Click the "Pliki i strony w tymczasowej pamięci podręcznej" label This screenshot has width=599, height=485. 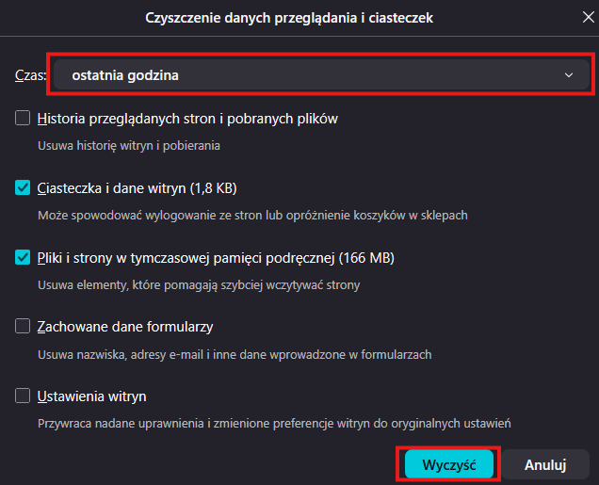point(216,258)
